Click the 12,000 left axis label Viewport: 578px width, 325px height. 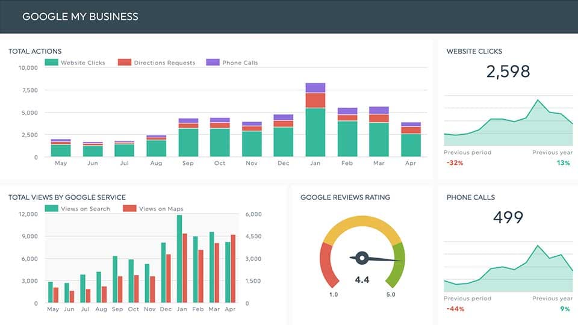(x=28, y=214)
